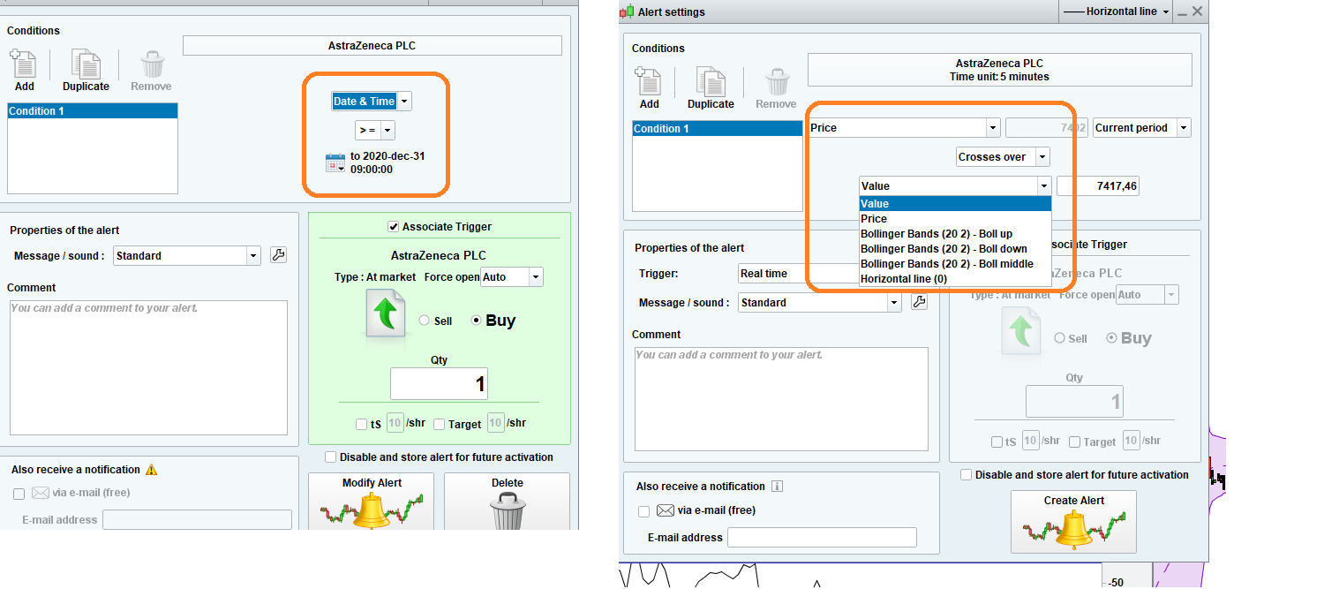Viewport: 1324px width, 589px height.
Task: Enable tS stop checkbox in left window
Action: [x=362, y=425]
